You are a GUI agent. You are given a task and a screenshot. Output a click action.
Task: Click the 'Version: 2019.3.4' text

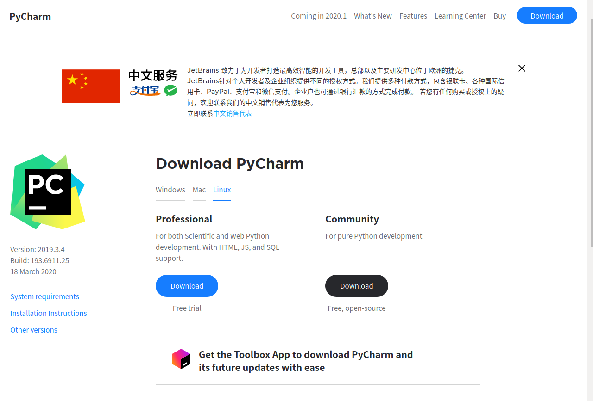click(x=38, y=249)
